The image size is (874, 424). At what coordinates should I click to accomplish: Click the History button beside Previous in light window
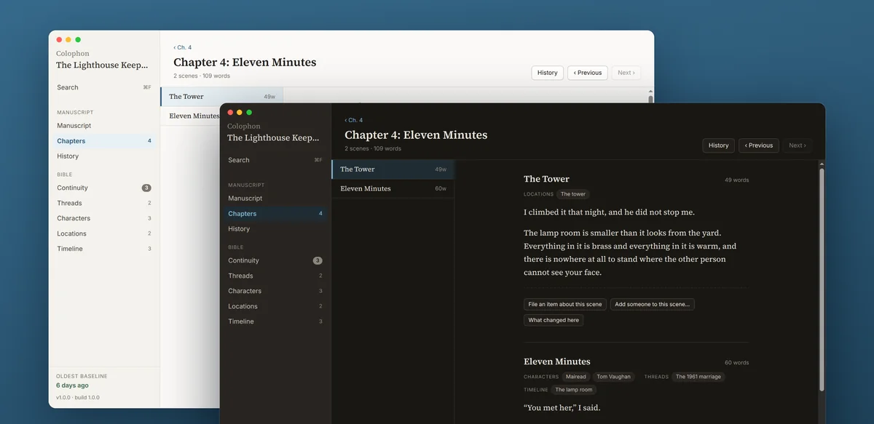coord(548,73)
